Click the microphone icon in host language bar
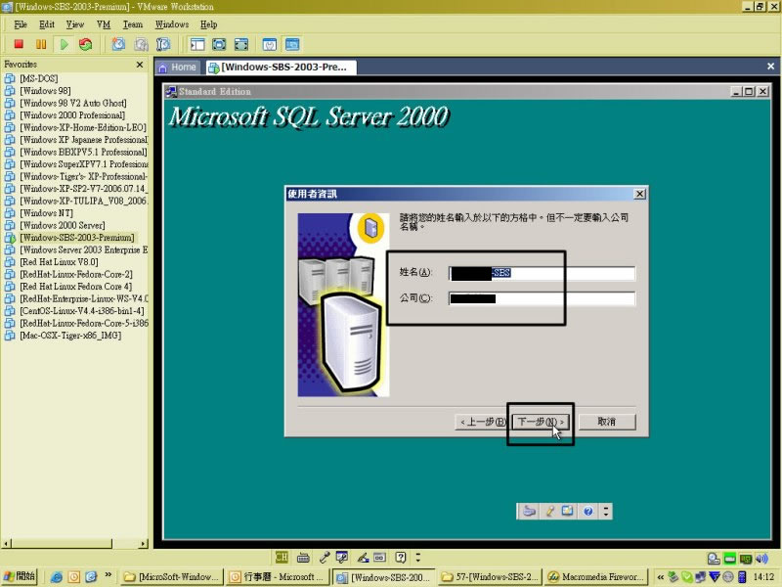This screenshot has height=587, width=782. (325, 557)
